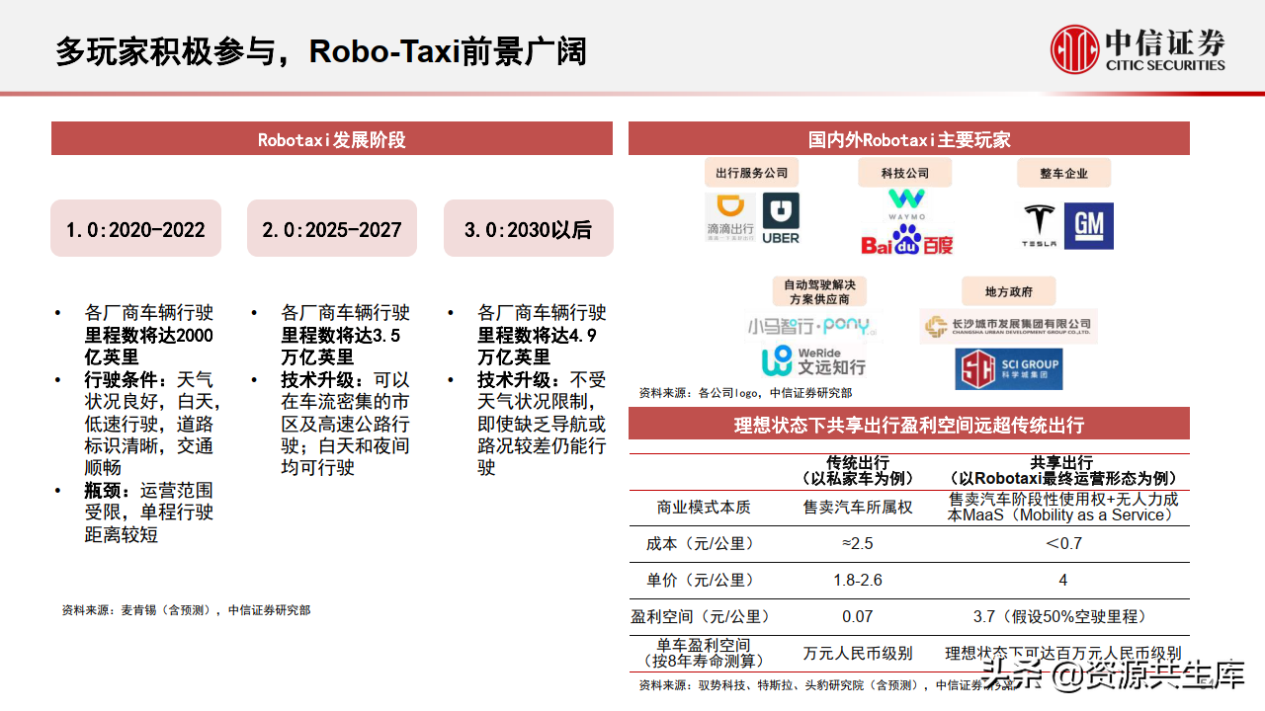Screen dimensions: 1265x711
Task: Click the ≈2.5 cost cell
Action: (x=858, y=543)
